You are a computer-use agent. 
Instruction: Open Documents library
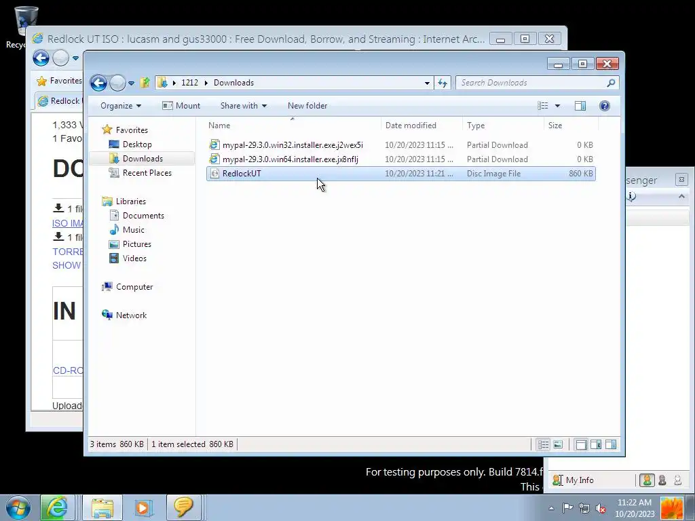[x=143, y=215]
